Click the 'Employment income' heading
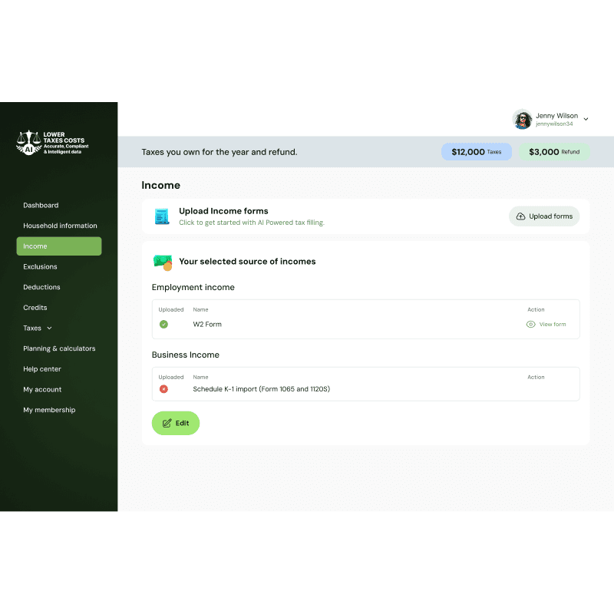Image resolution: width=614 pixels, height=614 pixels. click(193, 287)
